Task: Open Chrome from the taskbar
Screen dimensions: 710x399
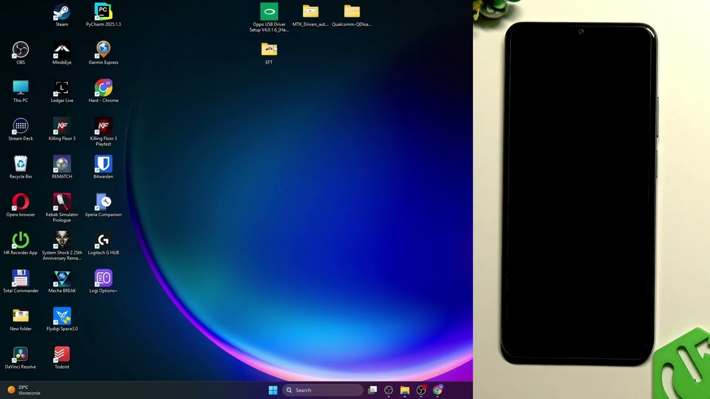Action: pos(438,390)
